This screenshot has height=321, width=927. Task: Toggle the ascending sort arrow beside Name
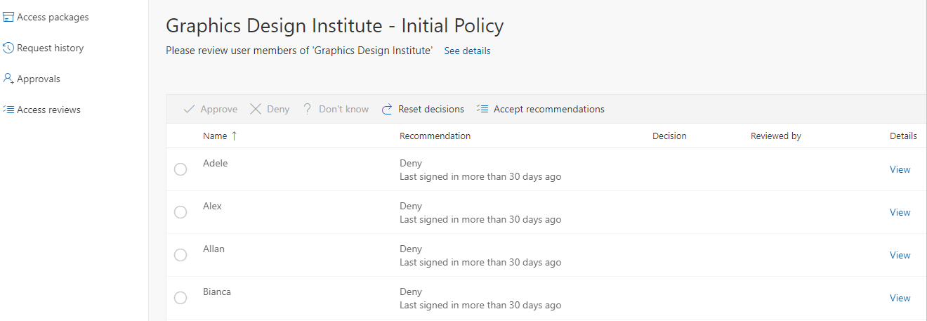tap(234, 136)
